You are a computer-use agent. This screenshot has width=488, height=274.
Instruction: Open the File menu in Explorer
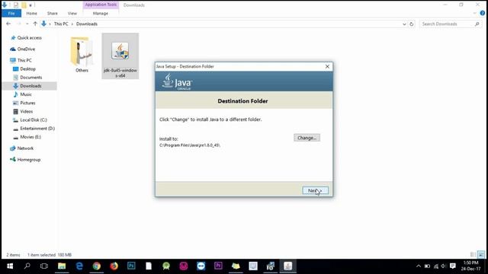(11, 14)
